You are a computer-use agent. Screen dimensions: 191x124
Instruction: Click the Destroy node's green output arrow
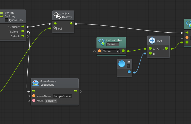pyautogui.click(x=71, y=24)
